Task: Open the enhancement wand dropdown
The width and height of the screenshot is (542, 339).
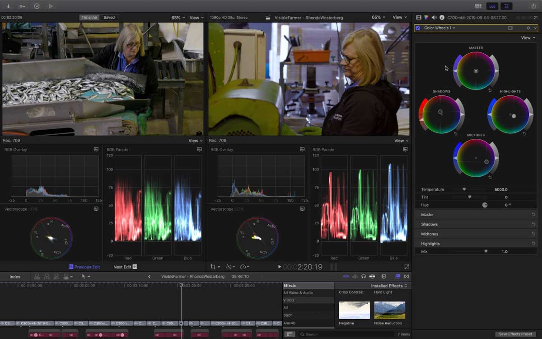Action: (230, 267)
